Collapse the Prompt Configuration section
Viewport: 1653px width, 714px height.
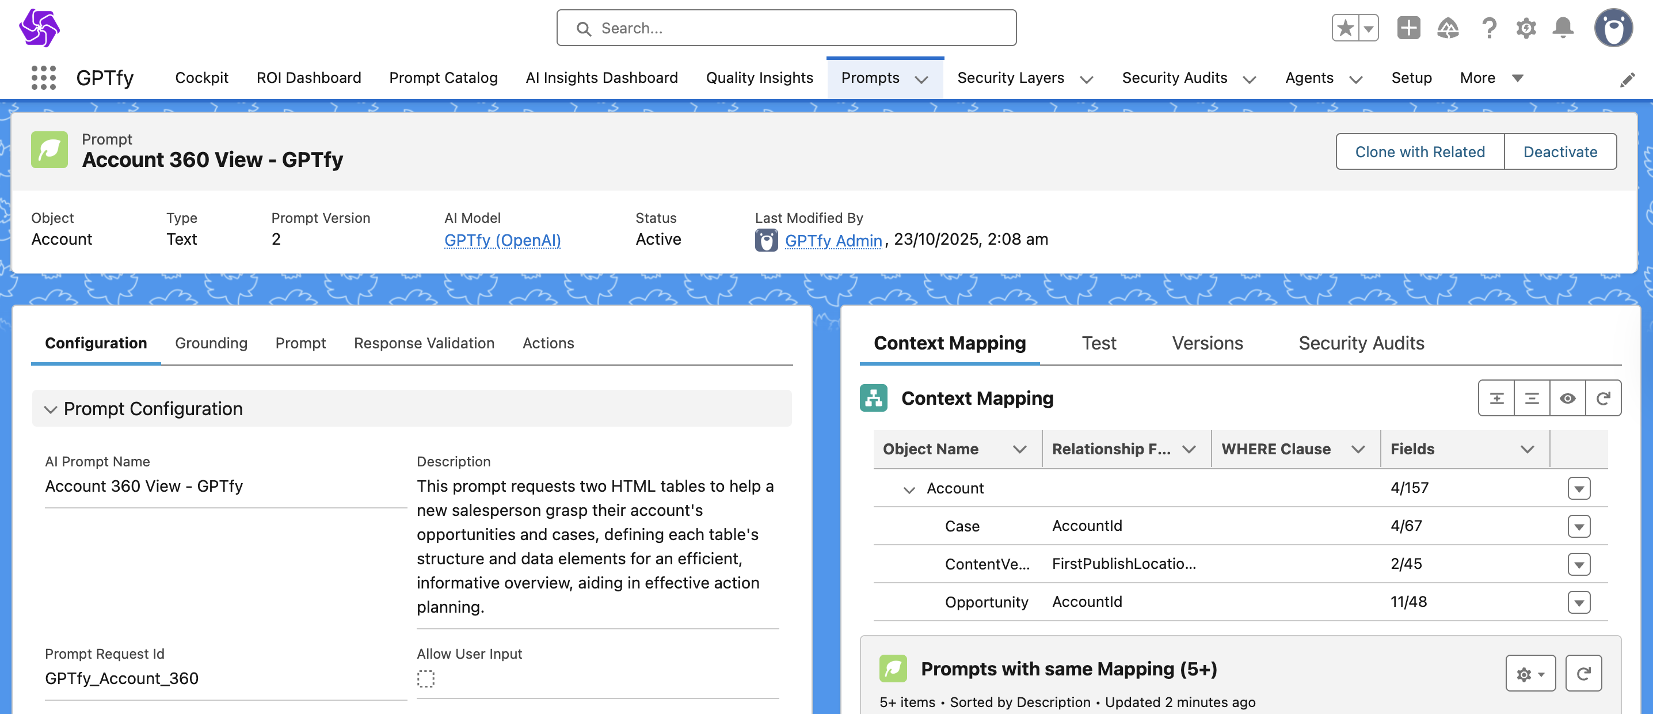tap(51, 409)
